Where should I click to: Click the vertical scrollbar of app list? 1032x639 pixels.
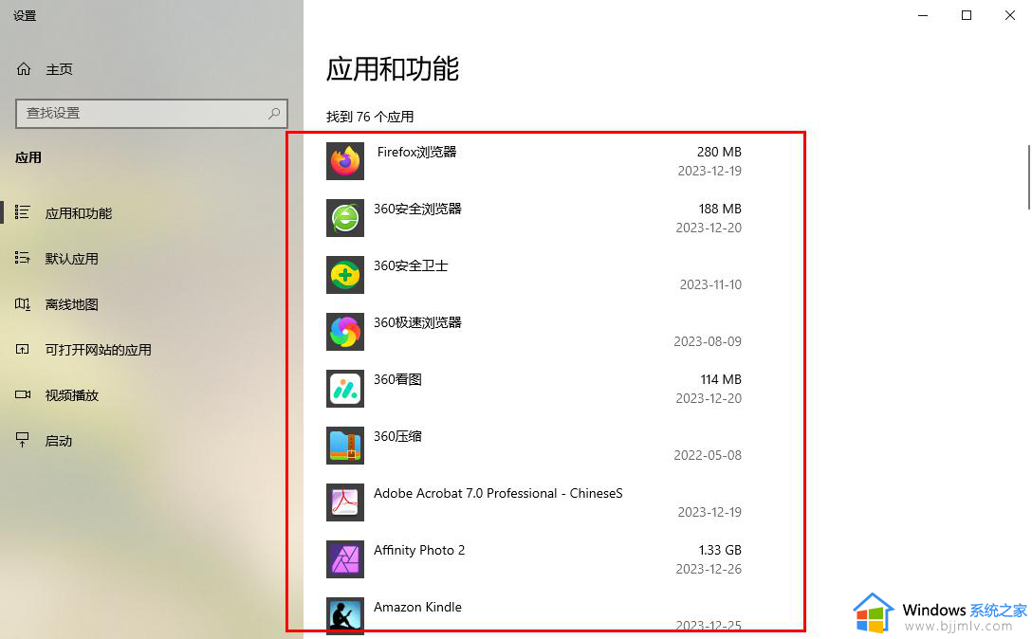(x=1028, y=177)
